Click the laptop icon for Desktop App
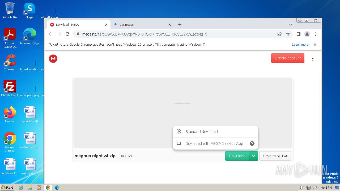This screenshot has height=191, width=340. click(x=179, y=143)
